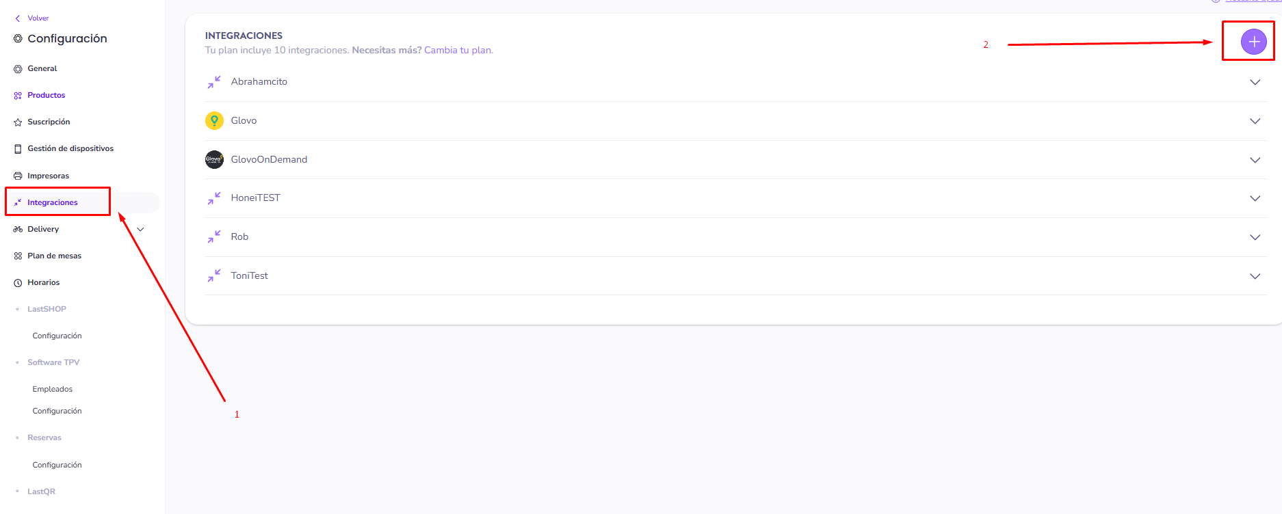The height and width of the screenshot is (514, 1282).
Task: Click the Productos grid icon
Action: tap(18, 96)
